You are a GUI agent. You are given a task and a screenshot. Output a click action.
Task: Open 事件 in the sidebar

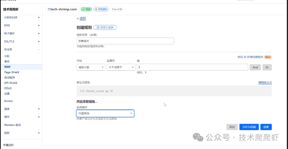click(7, 62)
